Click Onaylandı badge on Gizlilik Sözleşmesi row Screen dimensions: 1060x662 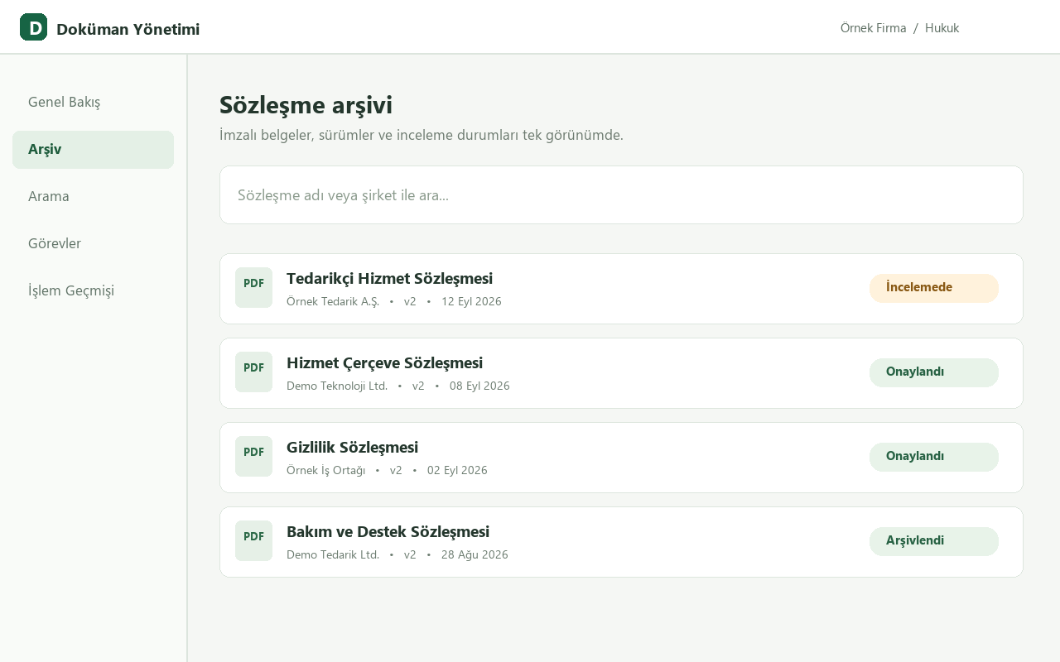[x=934, y=457]
